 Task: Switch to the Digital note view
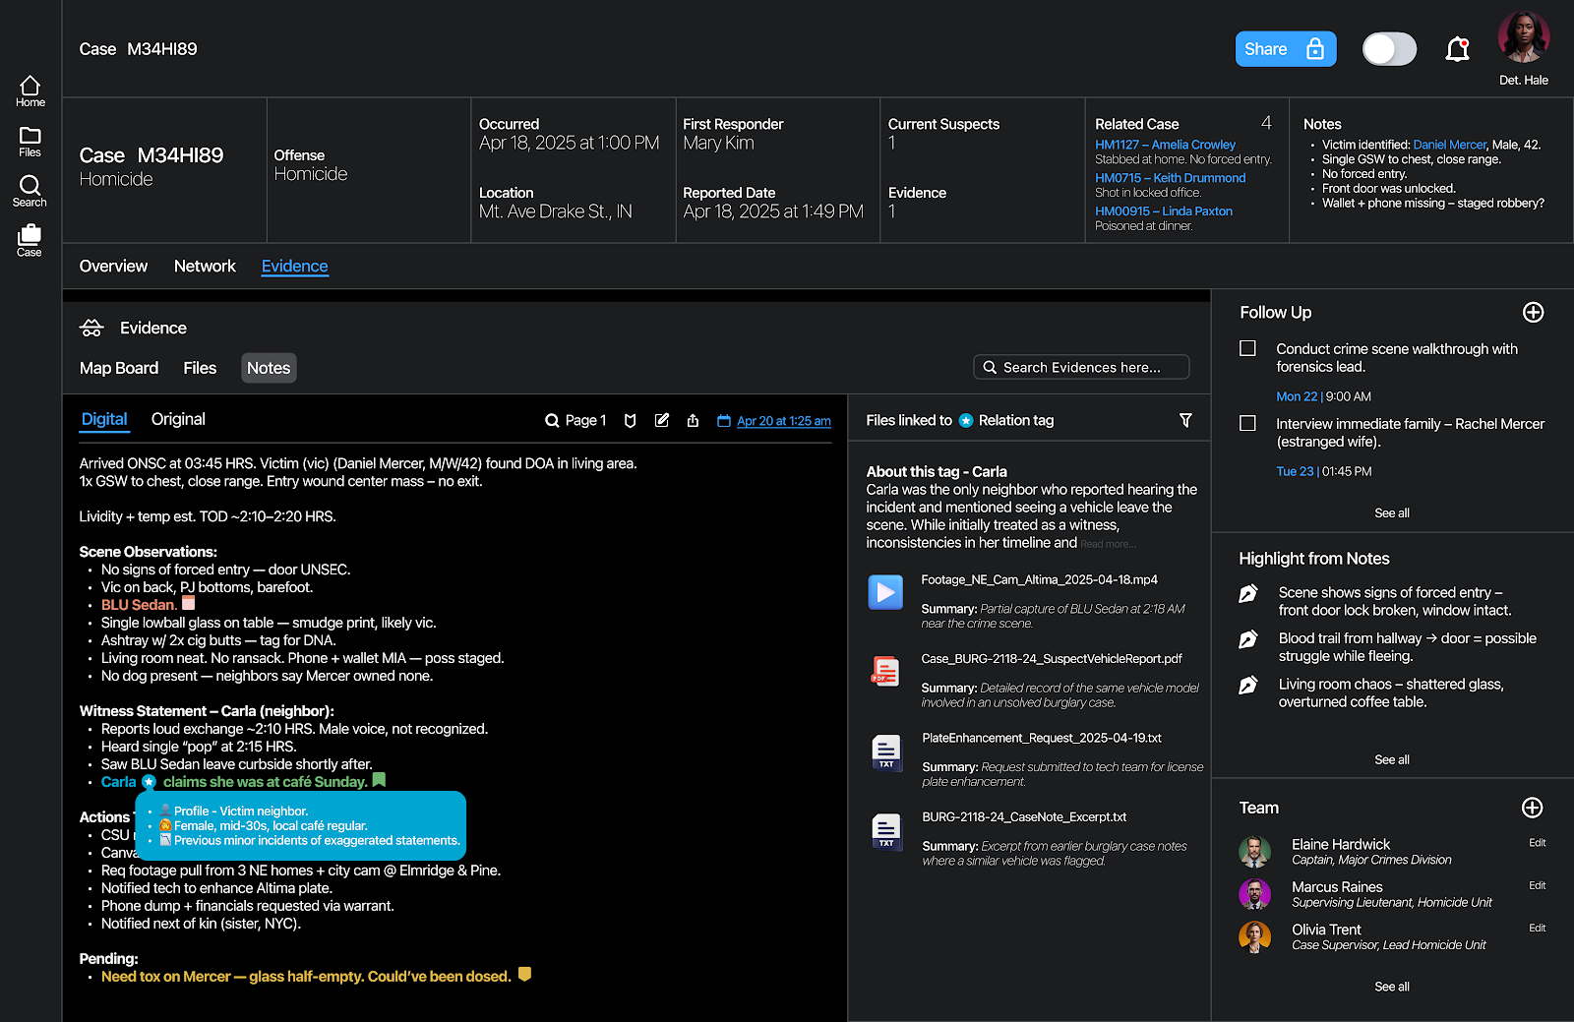(104, 419)
